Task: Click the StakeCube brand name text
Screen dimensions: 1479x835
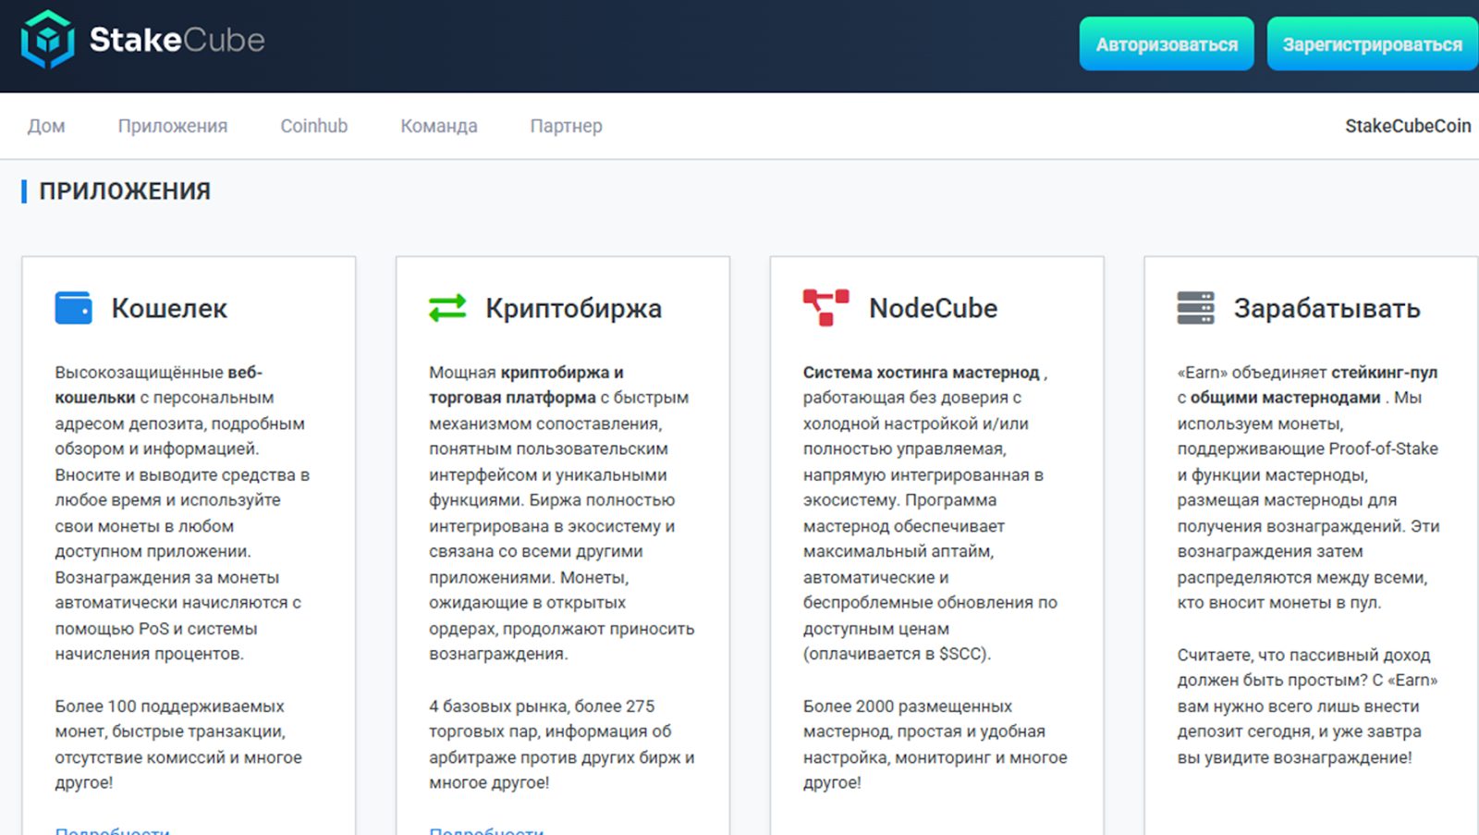Action: (177, 40)
